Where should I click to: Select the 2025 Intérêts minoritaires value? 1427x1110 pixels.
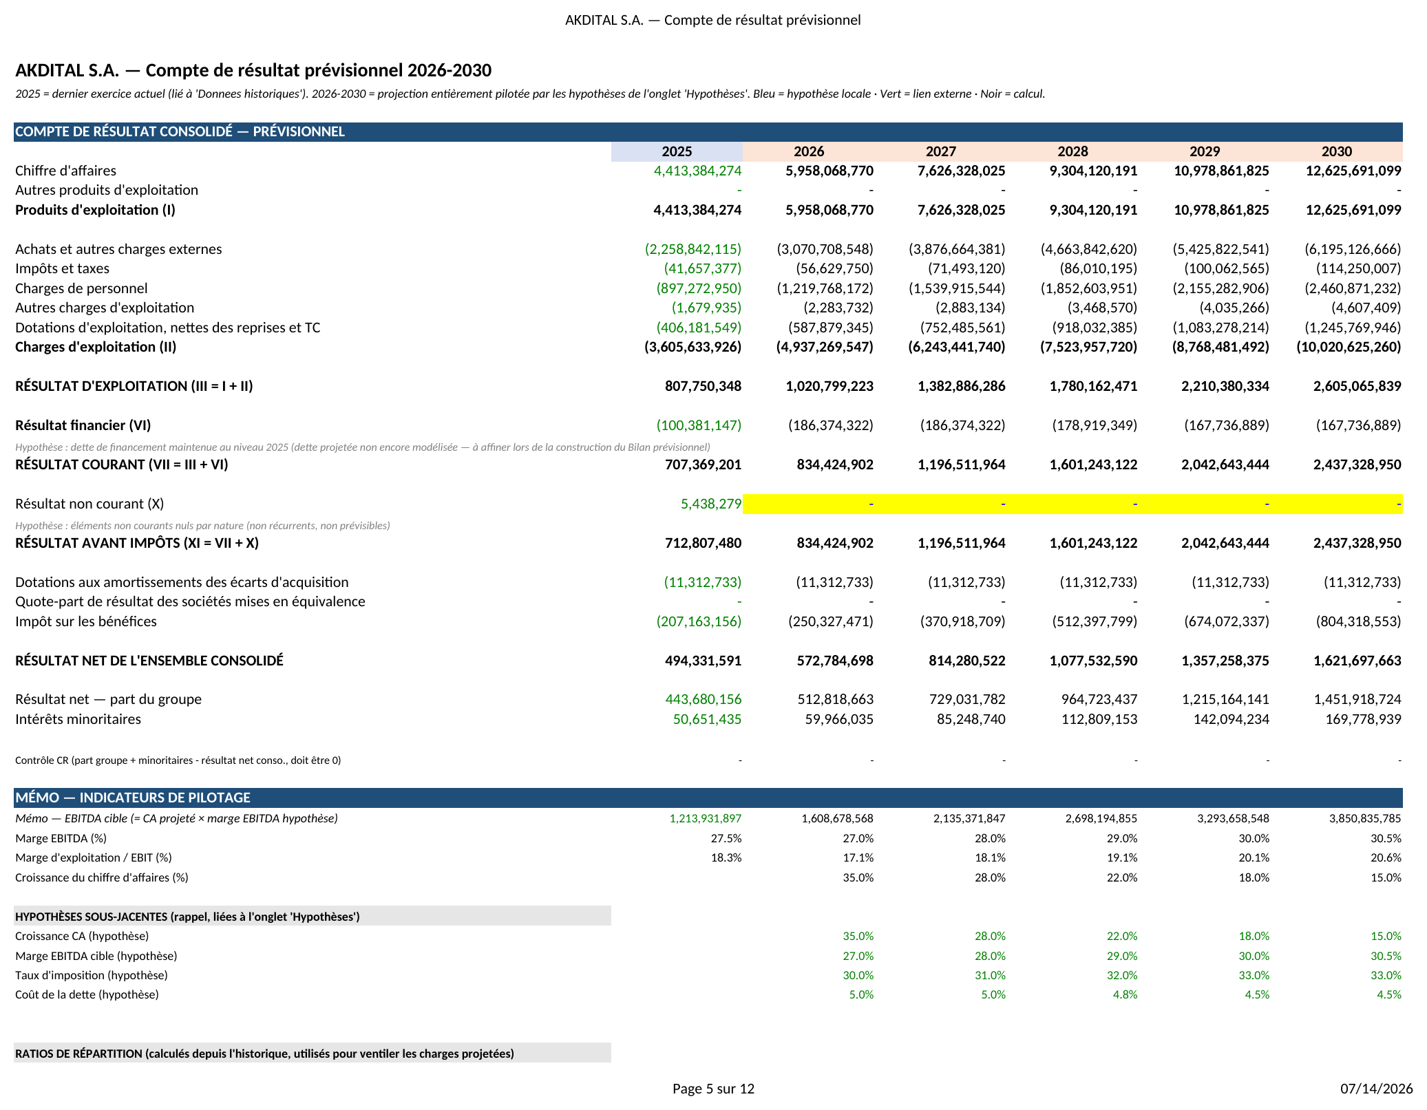tap(707, 719)
